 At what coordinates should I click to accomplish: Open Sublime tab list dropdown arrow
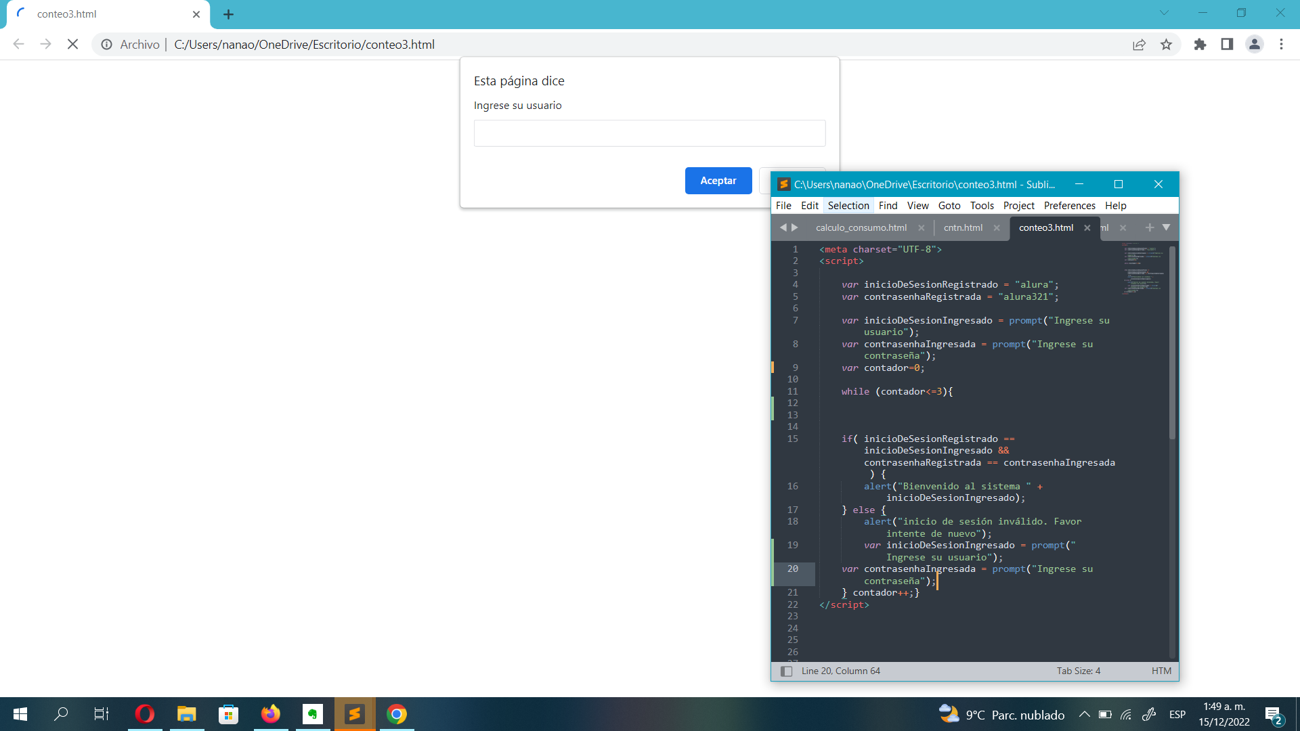(x=1166, y=227)
